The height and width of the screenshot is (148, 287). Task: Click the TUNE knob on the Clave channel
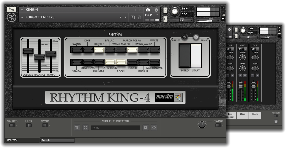coord(243,58)
